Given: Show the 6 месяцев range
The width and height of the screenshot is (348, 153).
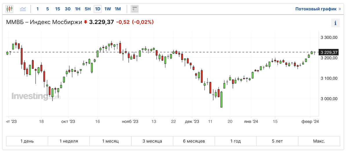Looking at the screenshot, I should pyautogui.click(x=194, y=141).
